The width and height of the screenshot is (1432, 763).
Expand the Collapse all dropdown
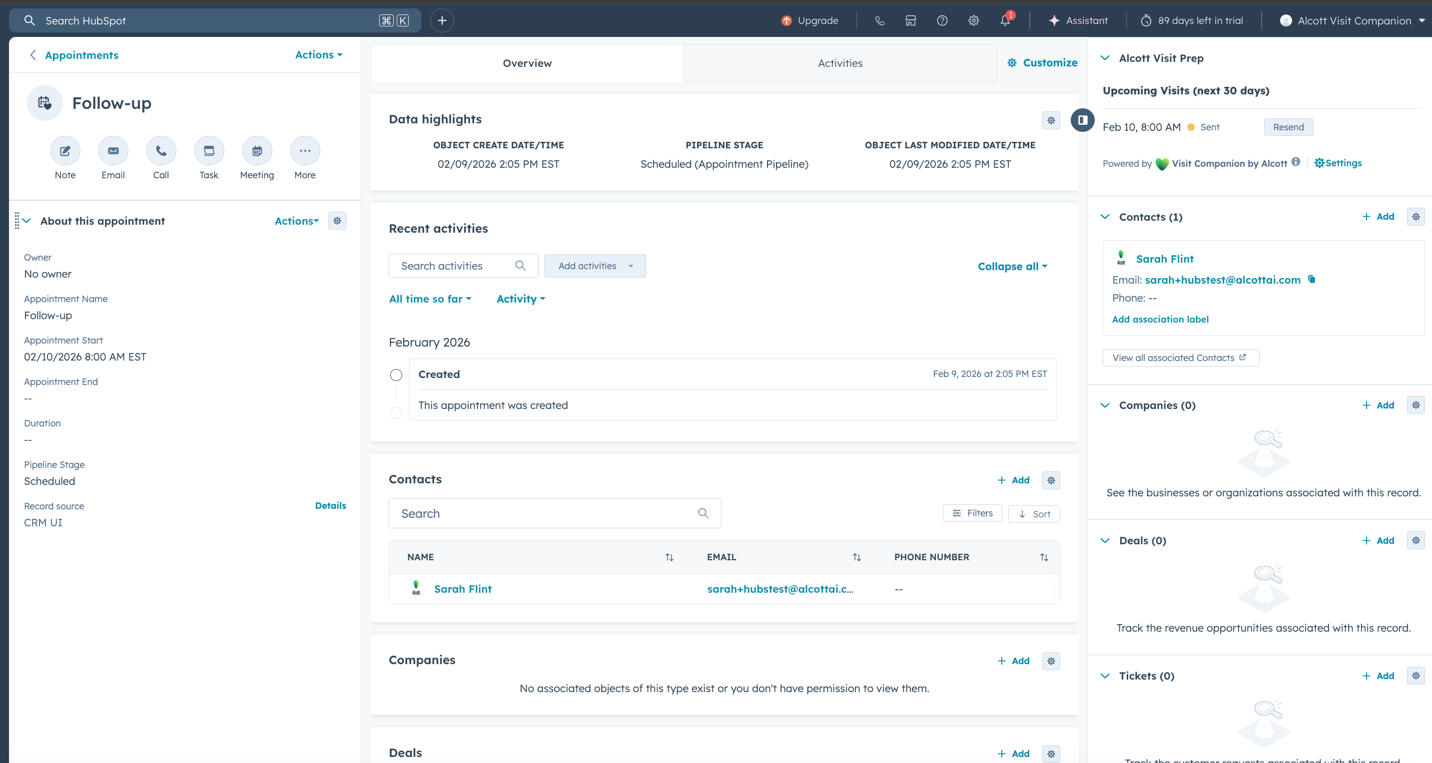click(1012, 266)
